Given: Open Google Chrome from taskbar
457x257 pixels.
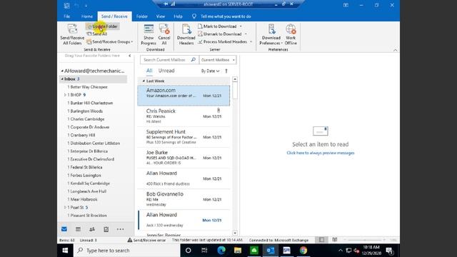Looking at the screenshot, I should coord(303,251).
